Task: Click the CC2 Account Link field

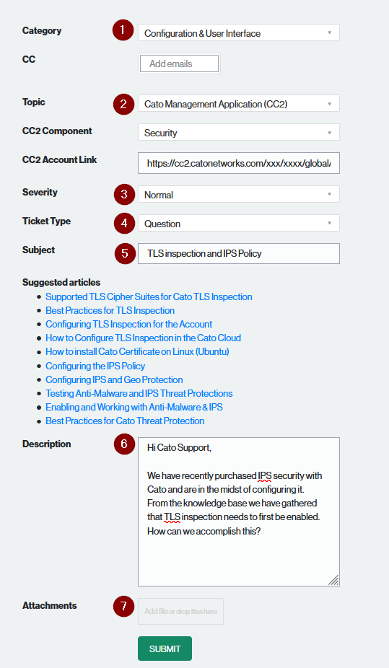Action: coord(239,163)
